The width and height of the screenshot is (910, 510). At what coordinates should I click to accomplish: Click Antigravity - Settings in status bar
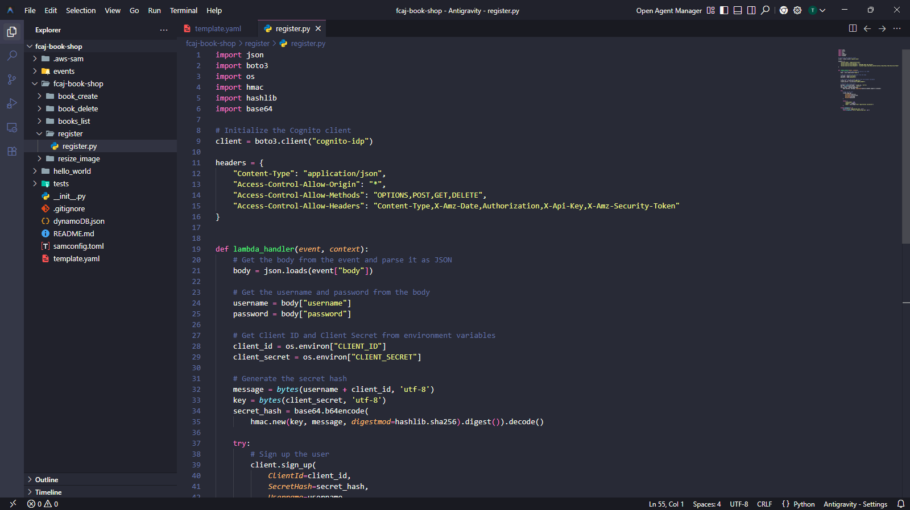pyautogui.click(x=855, y=504)
